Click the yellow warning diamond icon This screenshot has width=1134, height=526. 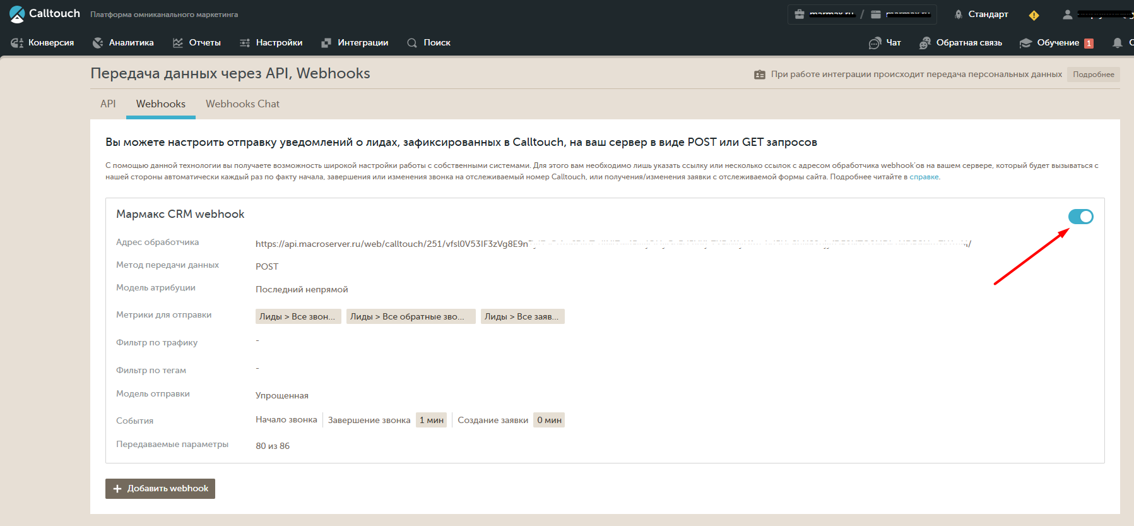click(1034, 15)
